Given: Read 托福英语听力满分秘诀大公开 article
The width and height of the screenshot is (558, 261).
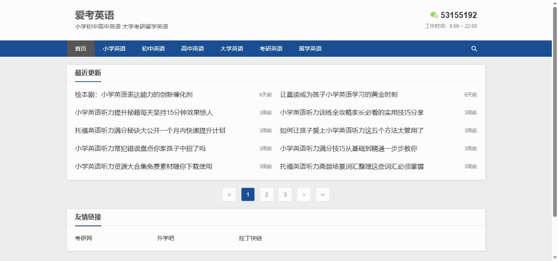Looking at the screenshot, I should (150, 131).
